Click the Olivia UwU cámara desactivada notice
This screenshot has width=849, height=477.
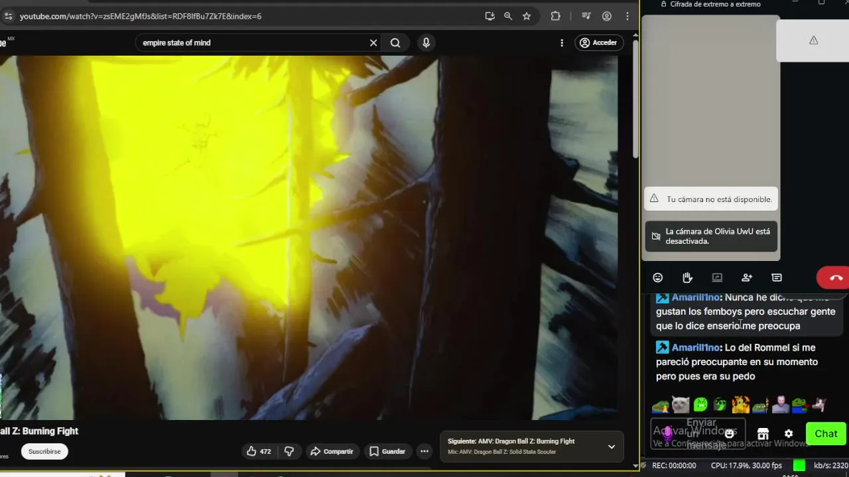pyautogui.click(x=711, y=237)
